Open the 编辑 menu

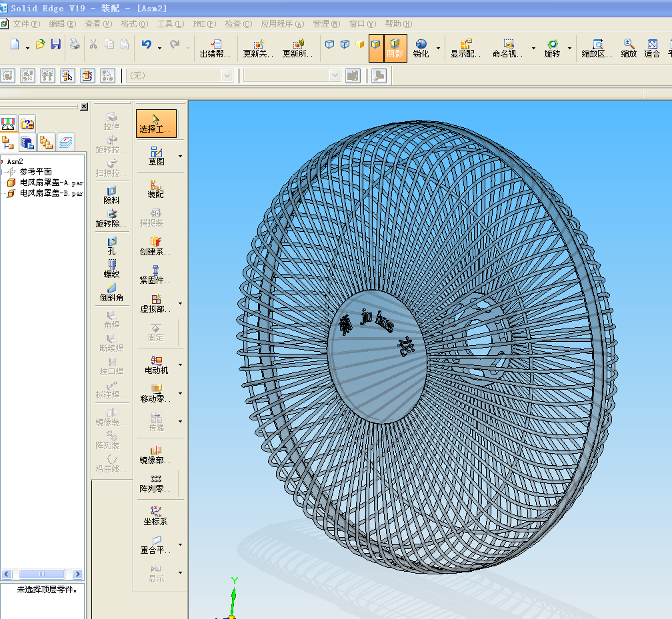coord(63,24)
